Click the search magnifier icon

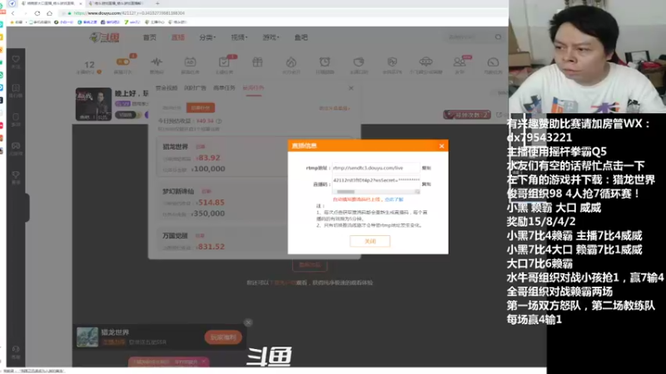[x=498, y=37]
